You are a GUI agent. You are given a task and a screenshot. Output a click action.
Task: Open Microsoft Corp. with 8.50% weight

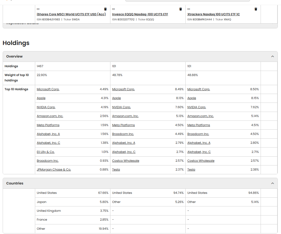tap(199, 89)
